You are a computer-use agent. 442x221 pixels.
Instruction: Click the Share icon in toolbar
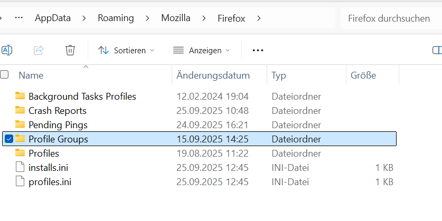coord(39,50)
